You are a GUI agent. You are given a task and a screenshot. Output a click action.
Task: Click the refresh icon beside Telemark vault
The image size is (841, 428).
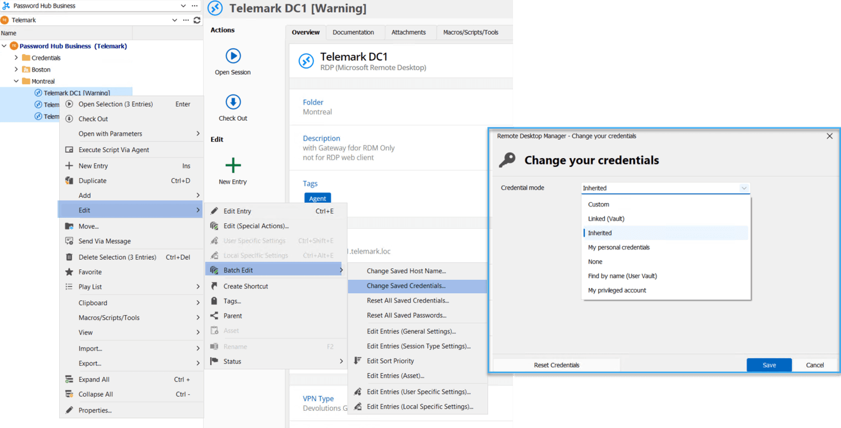197,20
